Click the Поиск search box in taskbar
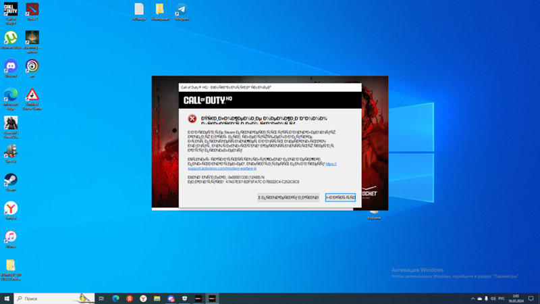Viewport: 540px width, 304px height. tap(55, 299)
